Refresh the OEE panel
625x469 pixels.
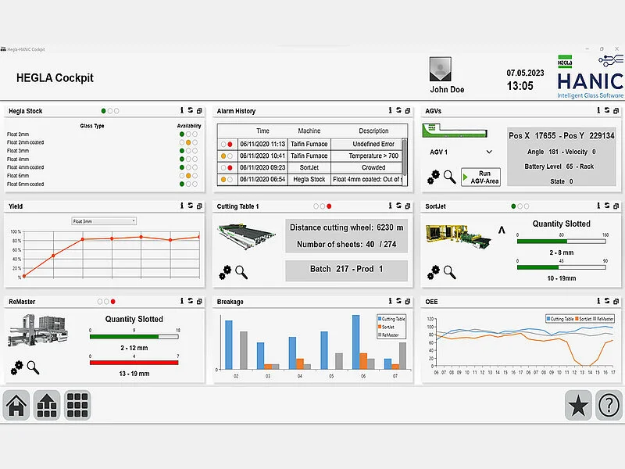point(607,301)
